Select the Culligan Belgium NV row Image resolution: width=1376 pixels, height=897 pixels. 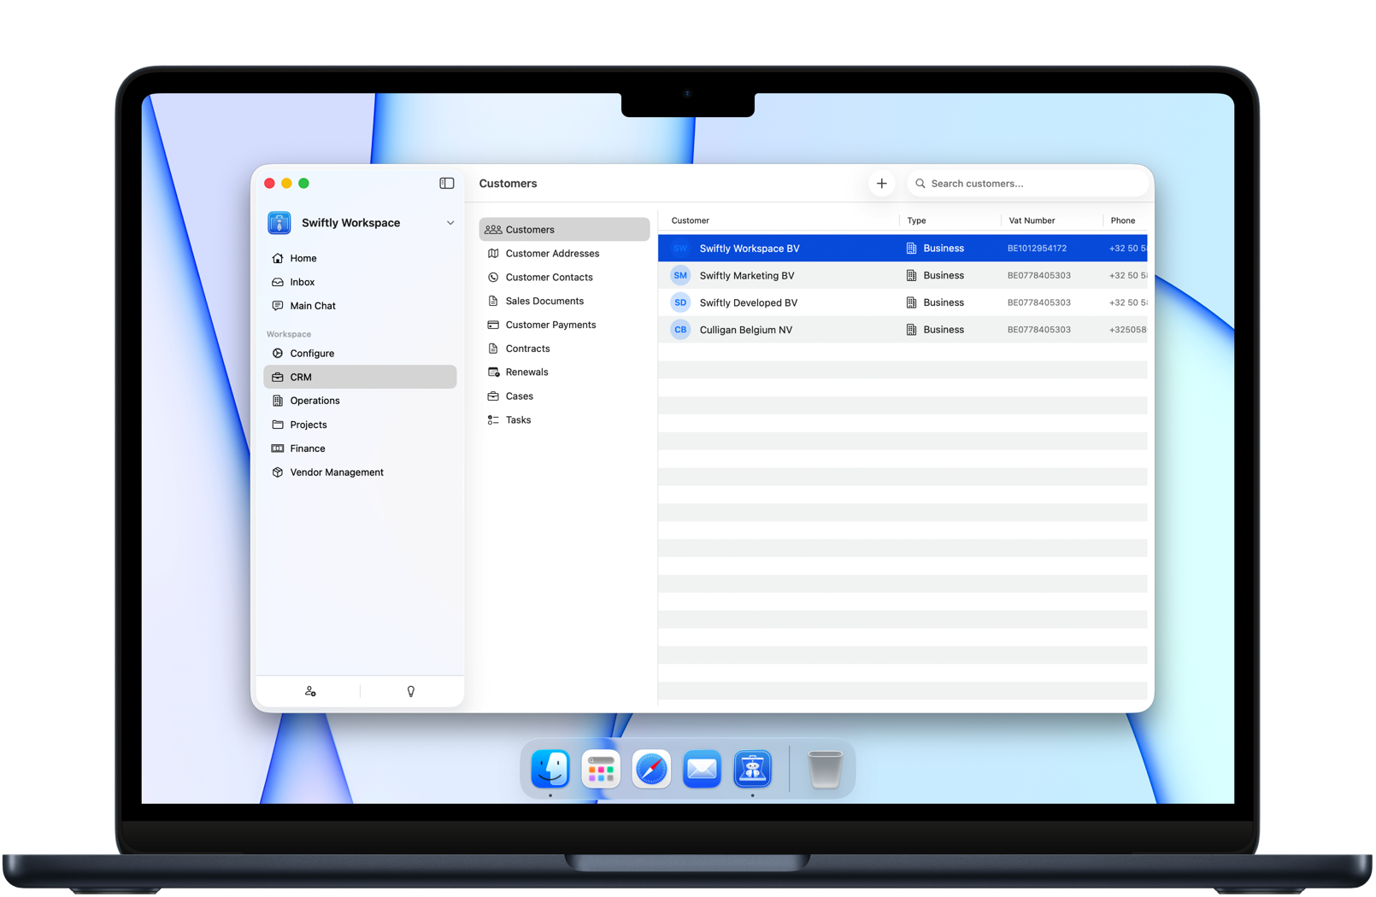click(x=745, y=330)
